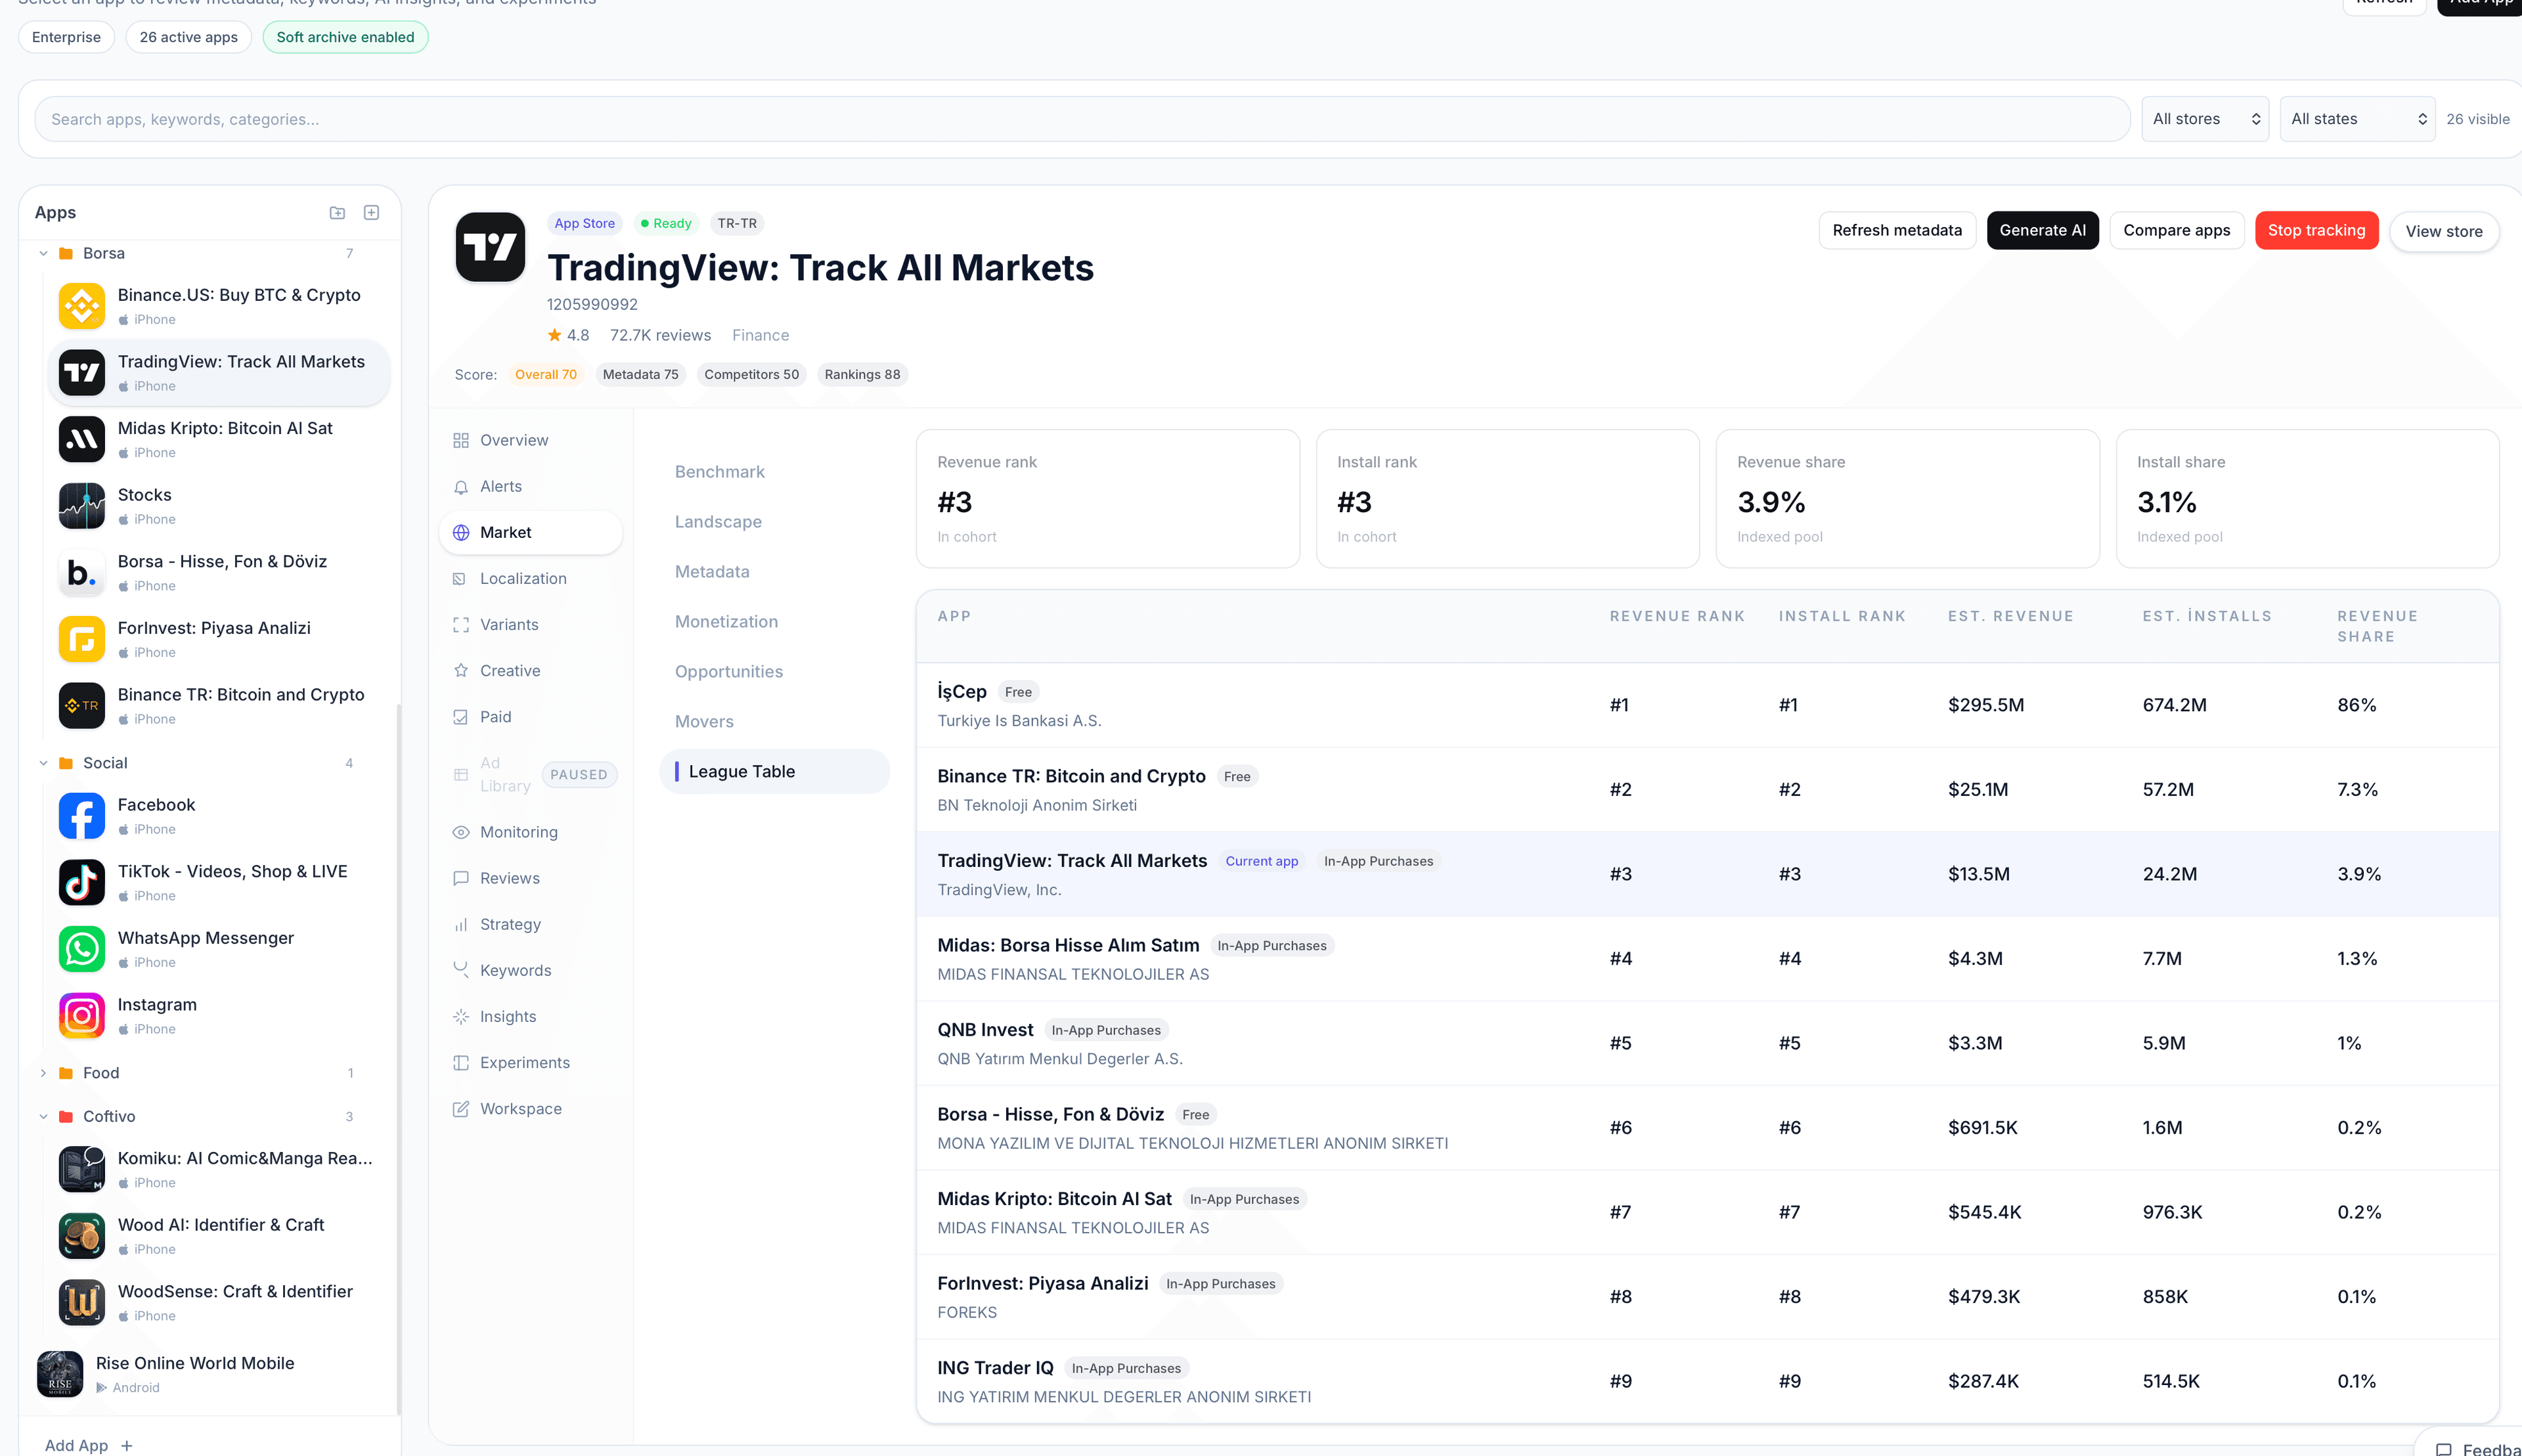Open the All stores dropdown
Viewport: 2522px width, 1456px height.
click(x=2205, y=119)
